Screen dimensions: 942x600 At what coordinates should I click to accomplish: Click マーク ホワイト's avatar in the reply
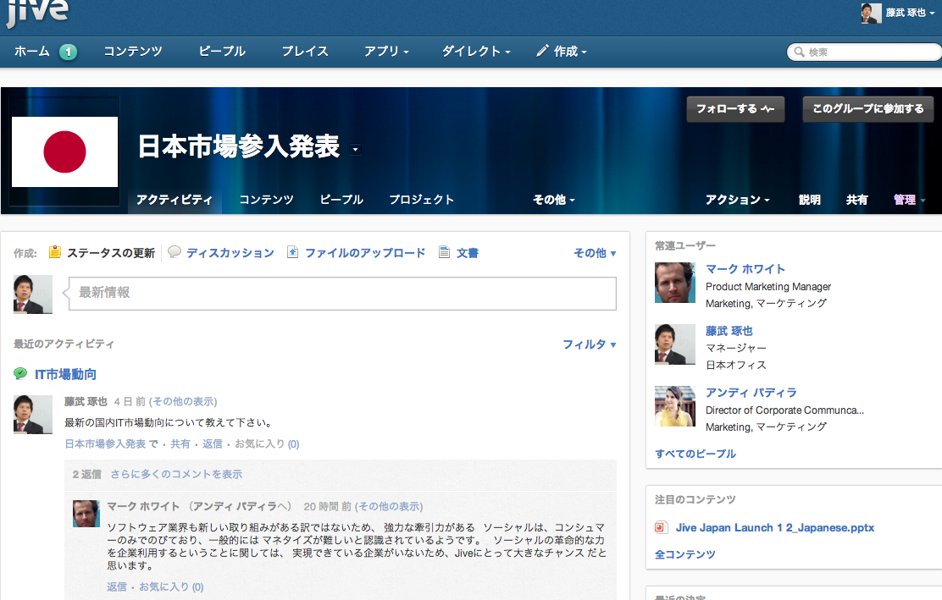pos(86,514)
